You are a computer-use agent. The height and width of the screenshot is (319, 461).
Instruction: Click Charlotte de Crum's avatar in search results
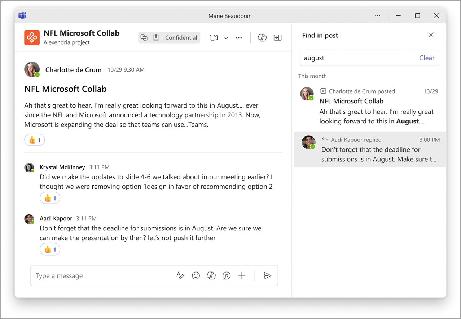click(x=307, y=94)
